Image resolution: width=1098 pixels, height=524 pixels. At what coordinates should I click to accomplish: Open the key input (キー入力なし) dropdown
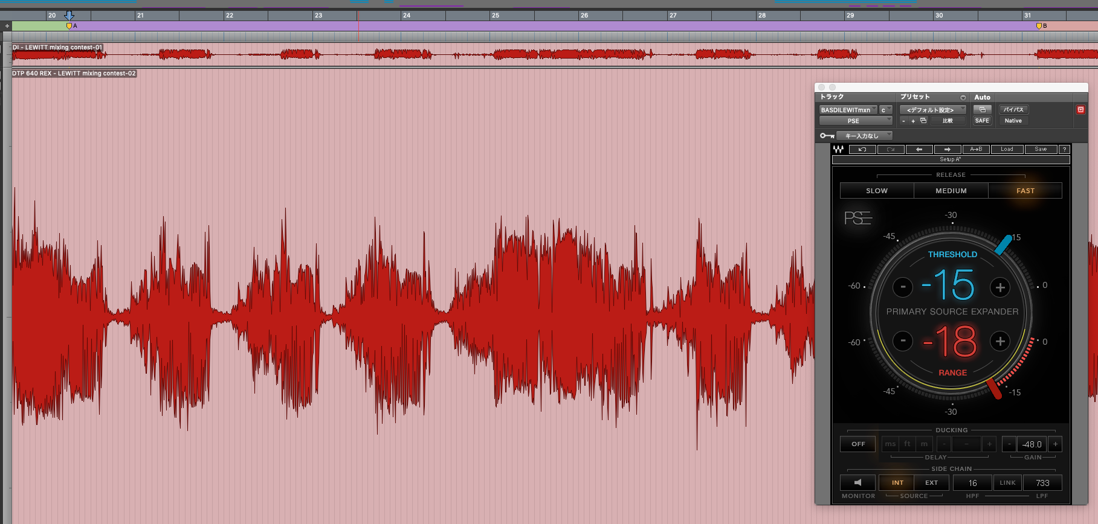click(864, 136)
